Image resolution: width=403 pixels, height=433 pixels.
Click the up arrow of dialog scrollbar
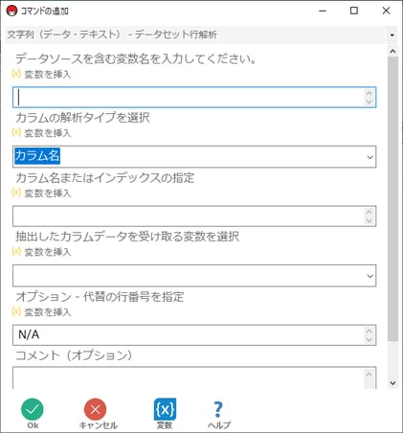[x=392, y=51]
